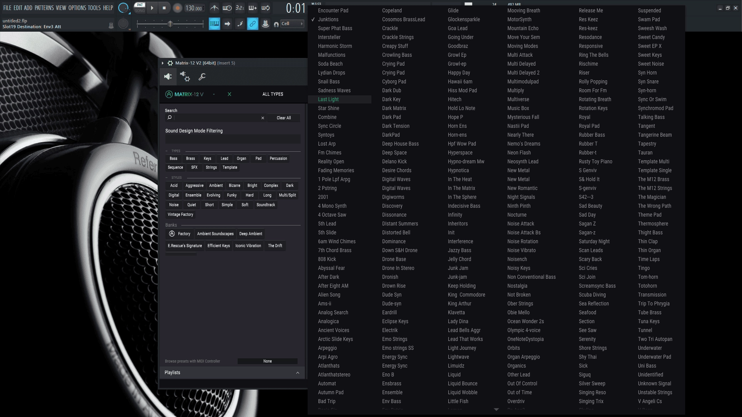This screenshot has width=742, height=417.
Task: Toggle the Percussion type filter
Action: coord(278,158)
